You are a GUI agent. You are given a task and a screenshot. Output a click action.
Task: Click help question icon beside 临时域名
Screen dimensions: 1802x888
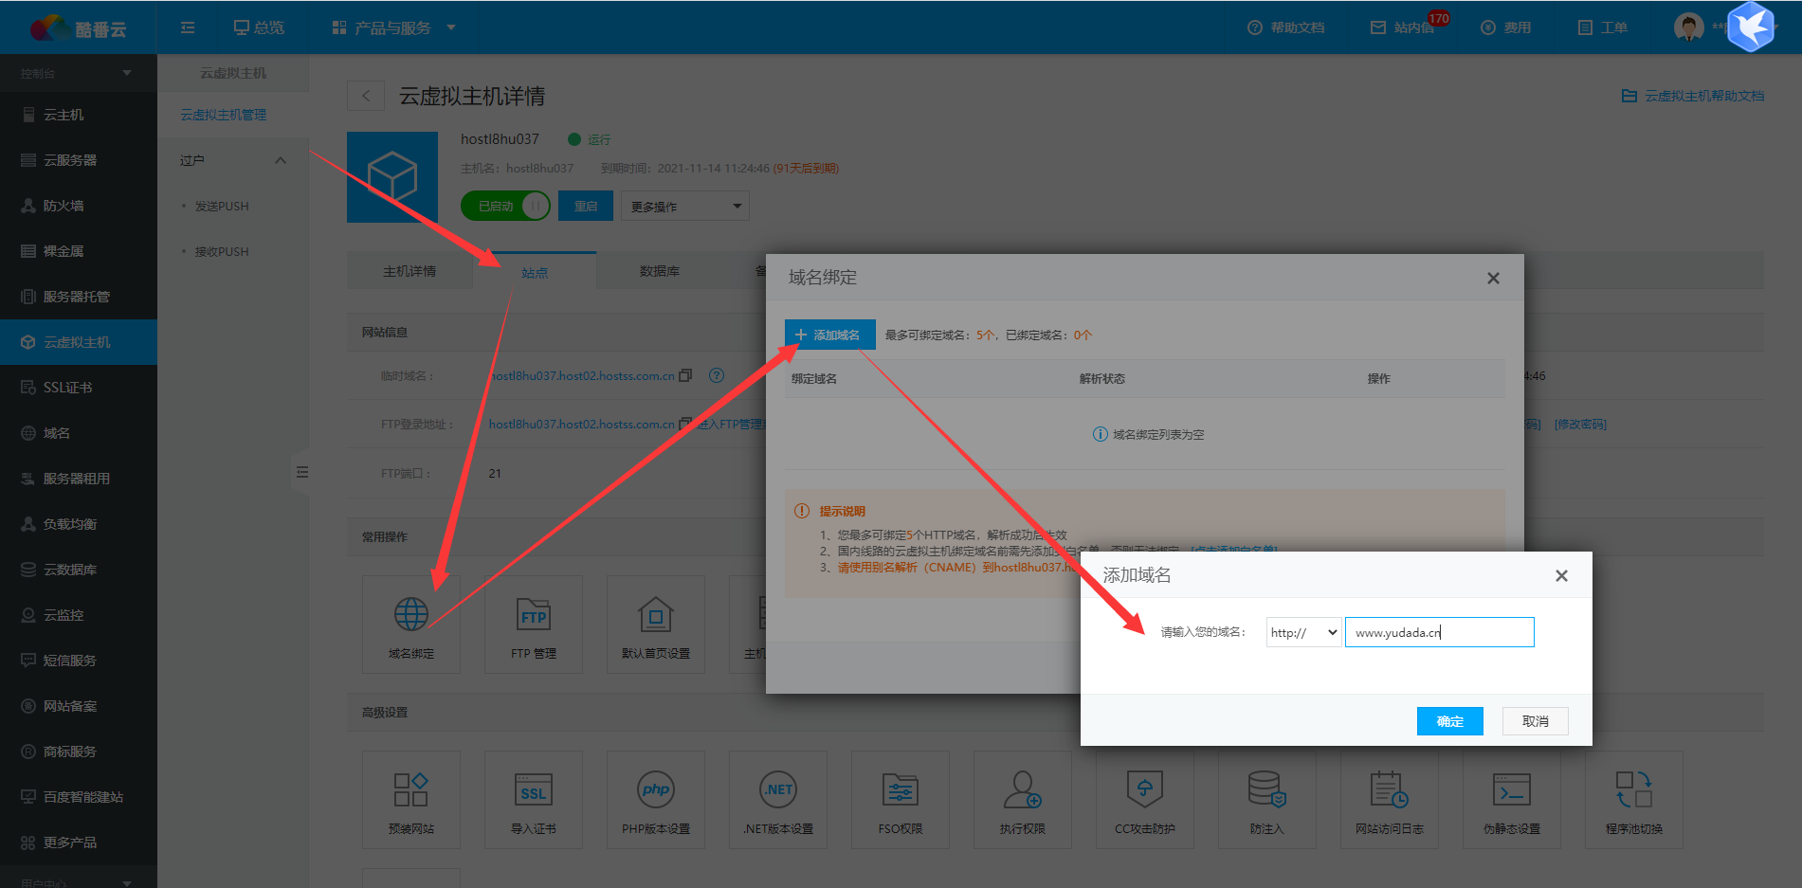pyautogui.click(x=717, y=375)
